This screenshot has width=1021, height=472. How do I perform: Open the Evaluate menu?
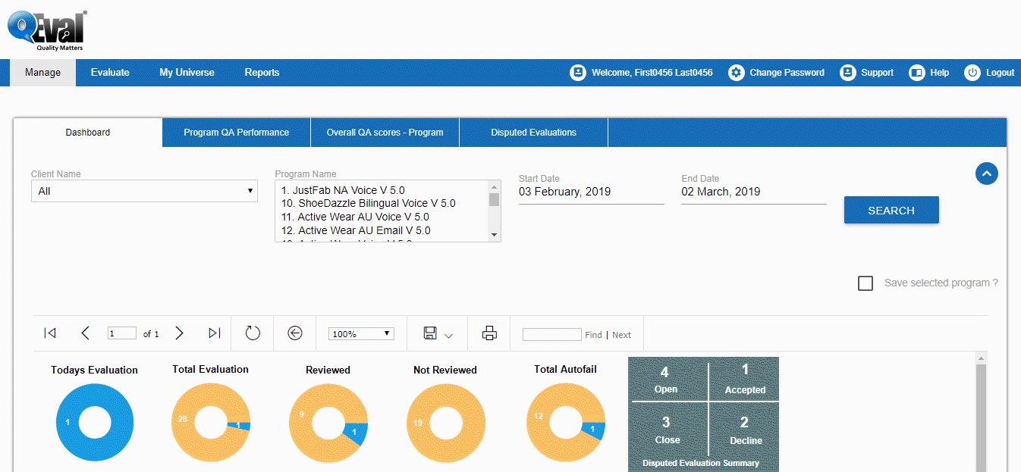pyautogui.click(x=110, y=73)
